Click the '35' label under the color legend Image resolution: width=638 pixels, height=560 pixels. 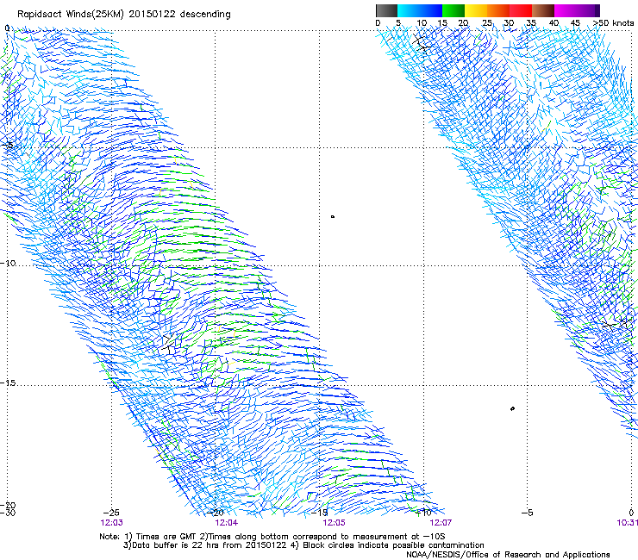point(531,22)
